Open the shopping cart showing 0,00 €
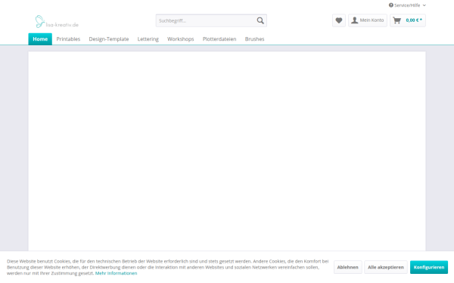Screen dimensions: 454x283 [x=408, y=20]
